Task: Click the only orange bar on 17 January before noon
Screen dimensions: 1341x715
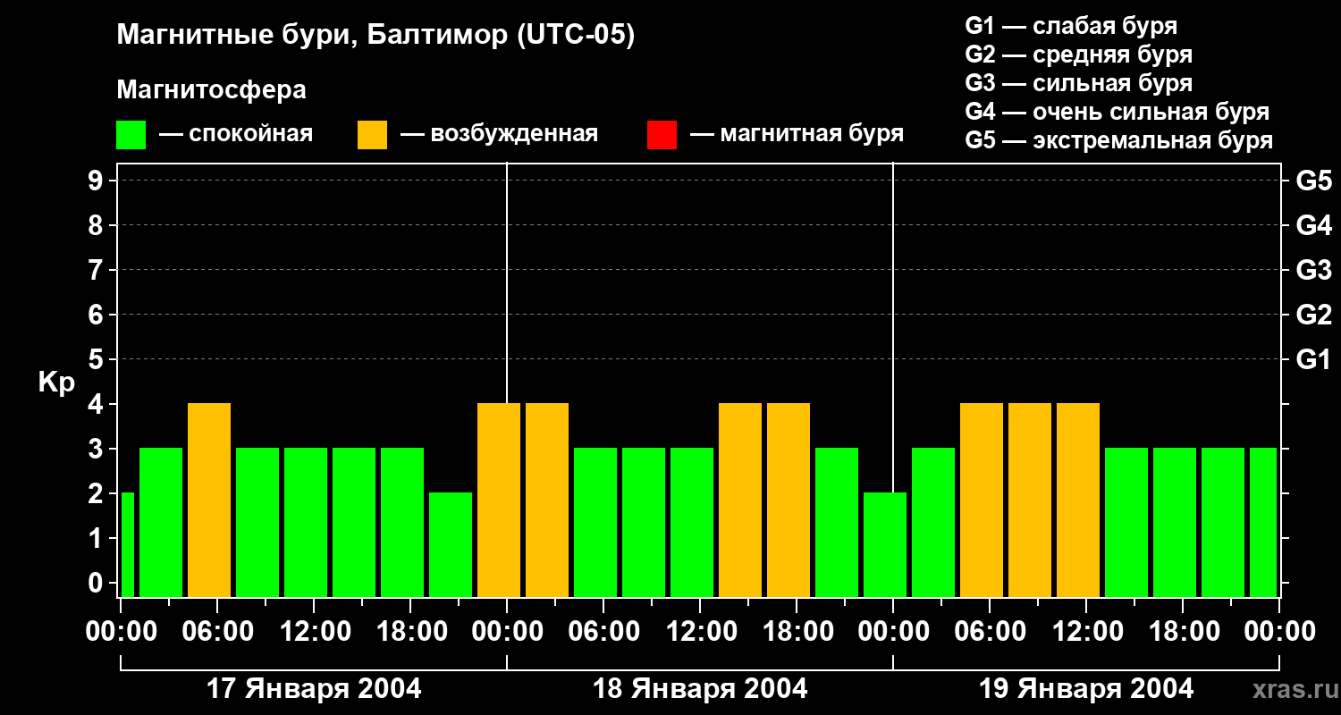Action: point(209,500)
